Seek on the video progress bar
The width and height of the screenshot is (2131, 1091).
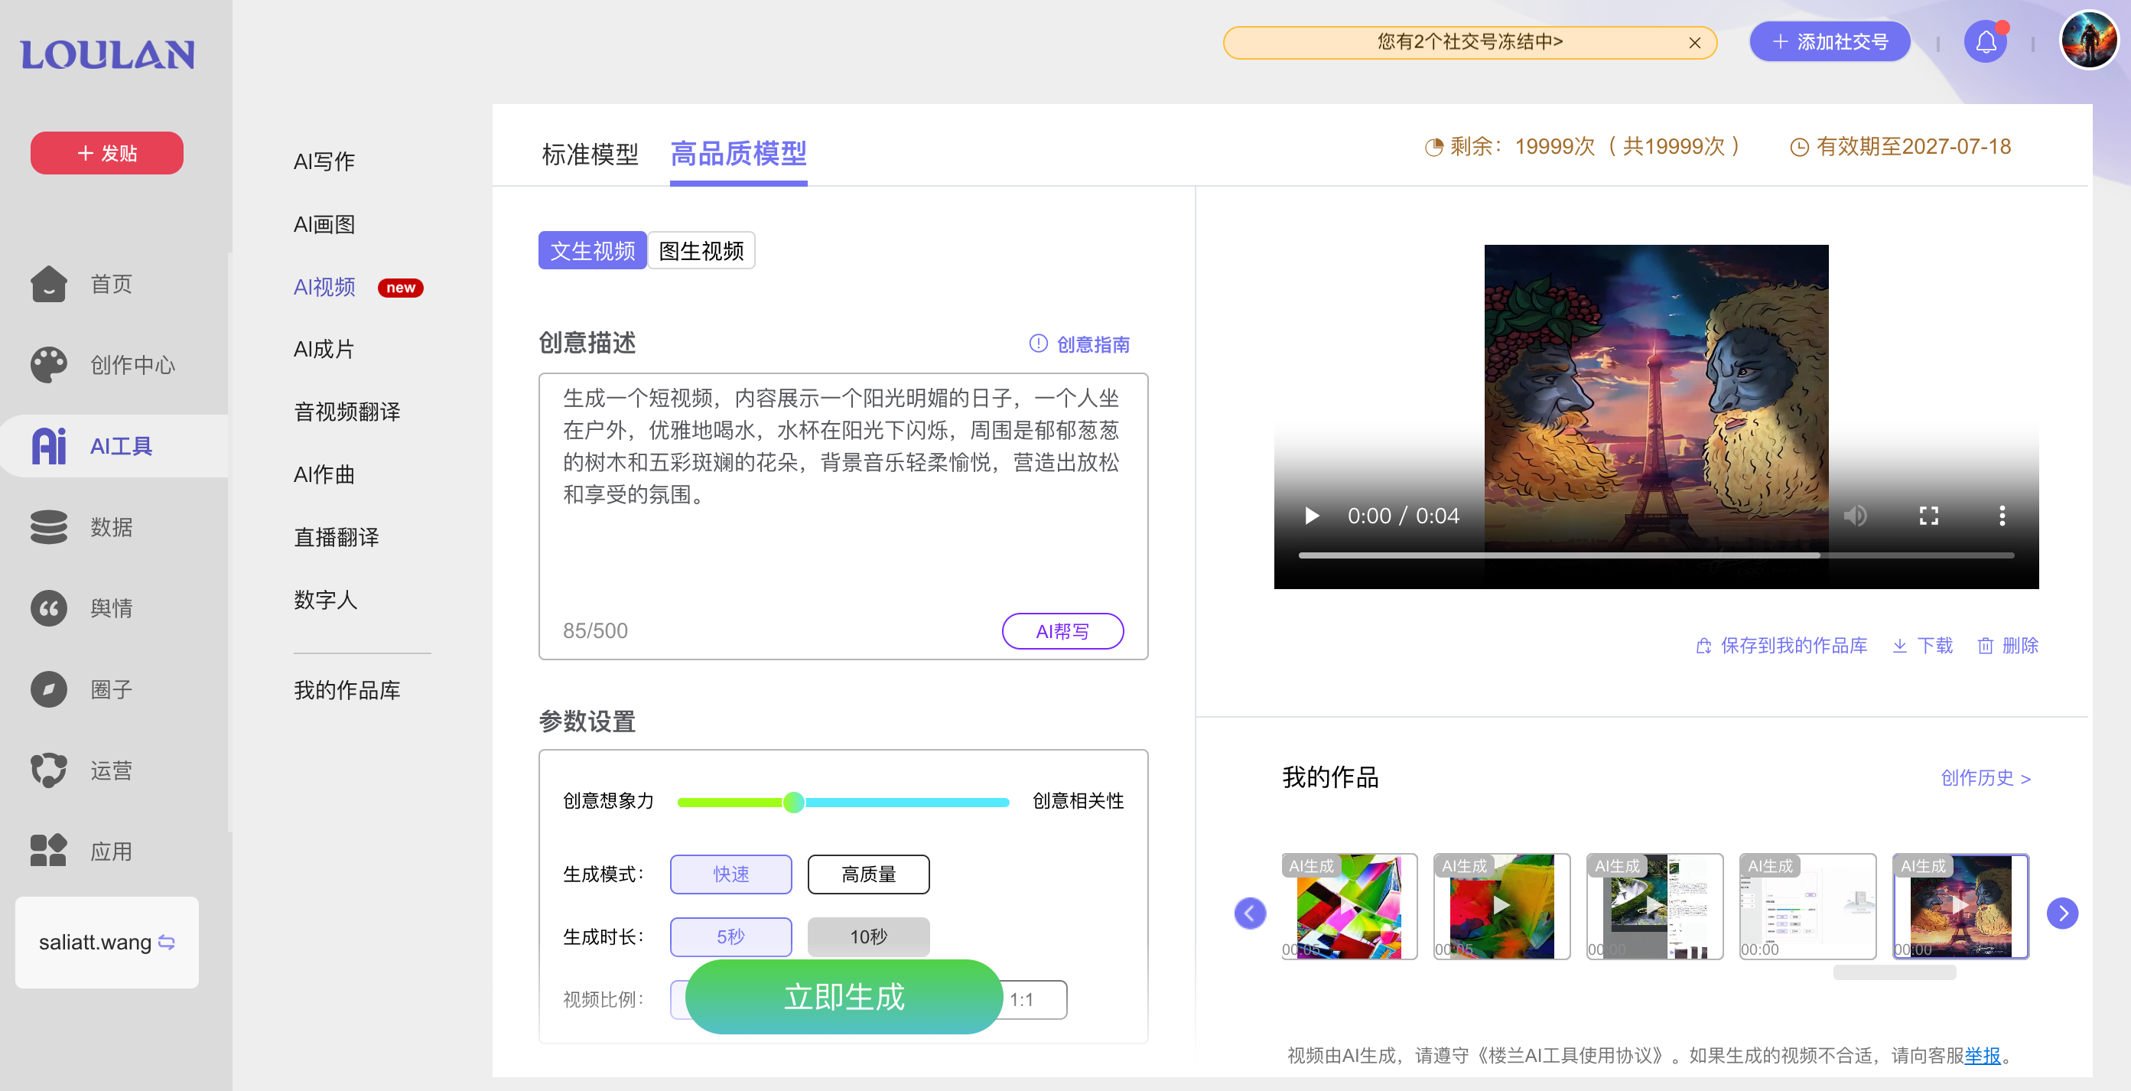1655,556
